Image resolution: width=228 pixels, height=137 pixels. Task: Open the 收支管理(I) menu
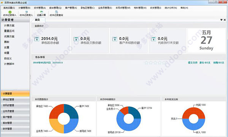(155, 8)
